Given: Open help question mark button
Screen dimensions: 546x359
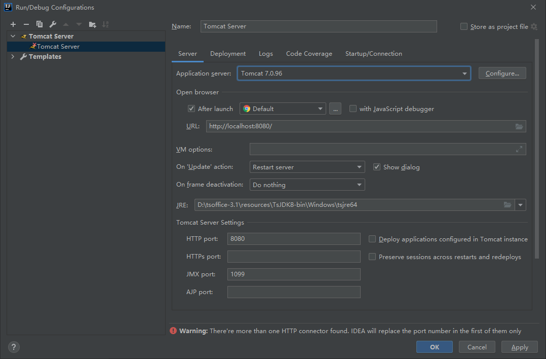Looking at the screenshot, I should pyautogui.click(x=14, y=347).
